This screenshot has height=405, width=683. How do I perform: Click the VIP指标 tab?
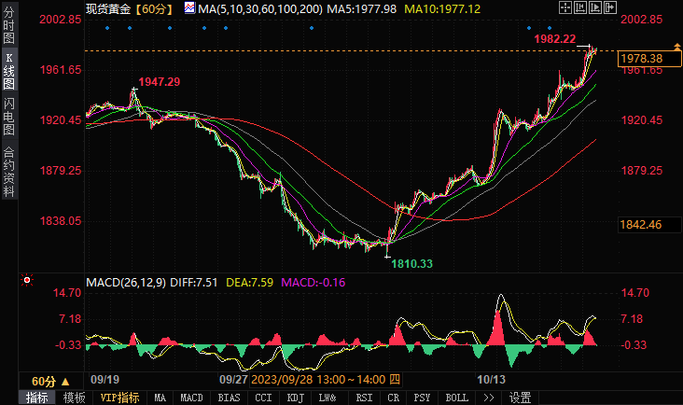[119, 398]
